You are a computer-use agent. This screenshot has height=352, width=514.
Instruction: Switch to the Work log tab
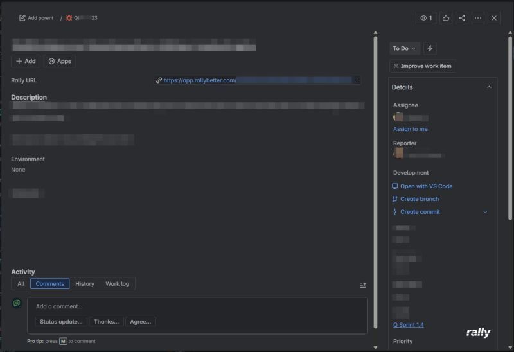[x=118, y=284]
